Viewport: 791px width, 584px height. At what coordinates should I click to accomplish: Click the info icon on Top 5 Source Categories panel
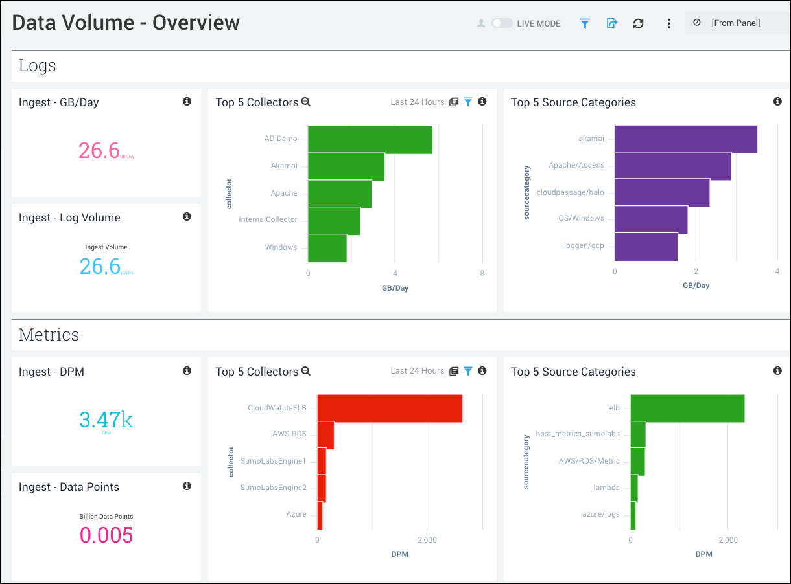click(777, 101)
